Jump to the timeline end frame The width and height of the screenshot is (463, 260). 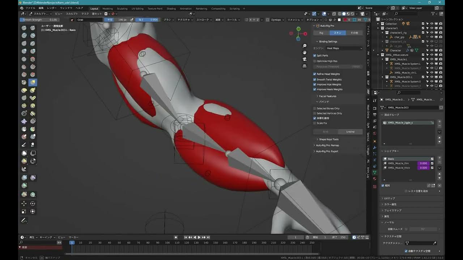[x=208, y=237]
